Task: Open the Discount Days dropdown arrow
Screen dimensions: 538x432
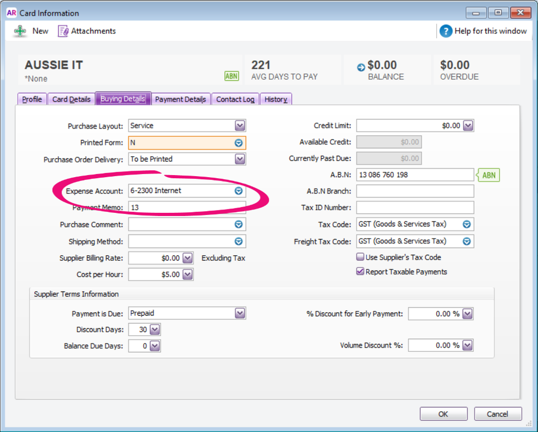Action: (155, 330)
